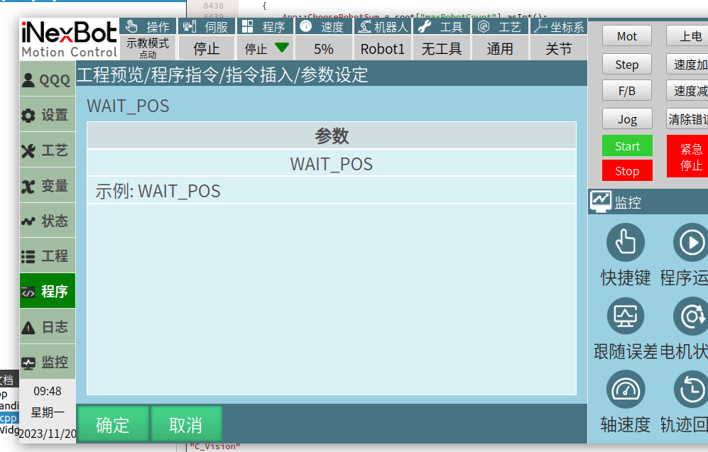
Task: Click the 程序运行 program run icon
Action: (690, 243)
